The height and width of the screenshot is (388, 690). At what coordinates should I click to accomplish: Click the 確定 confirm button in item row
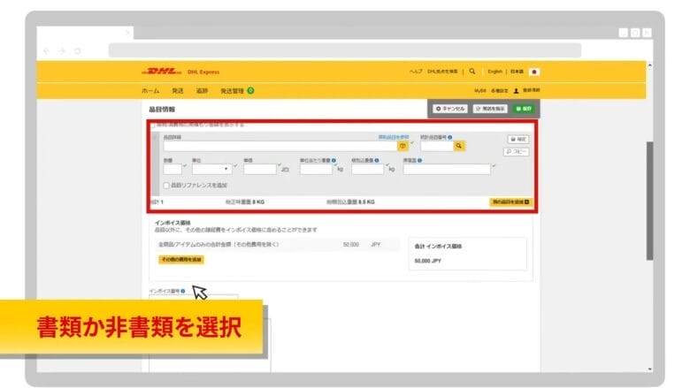click(x=517, y=140)
